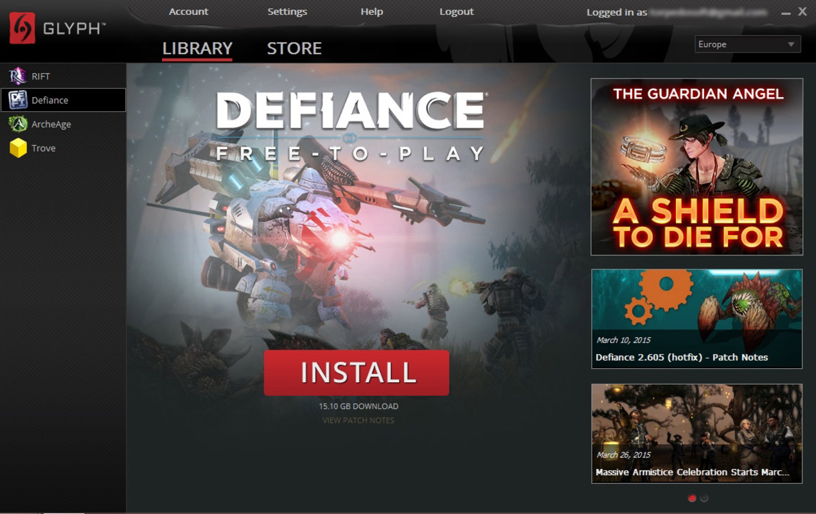Switch to the LIBRARY tab
Screen dimensions: 816x514
click(197, 49)
